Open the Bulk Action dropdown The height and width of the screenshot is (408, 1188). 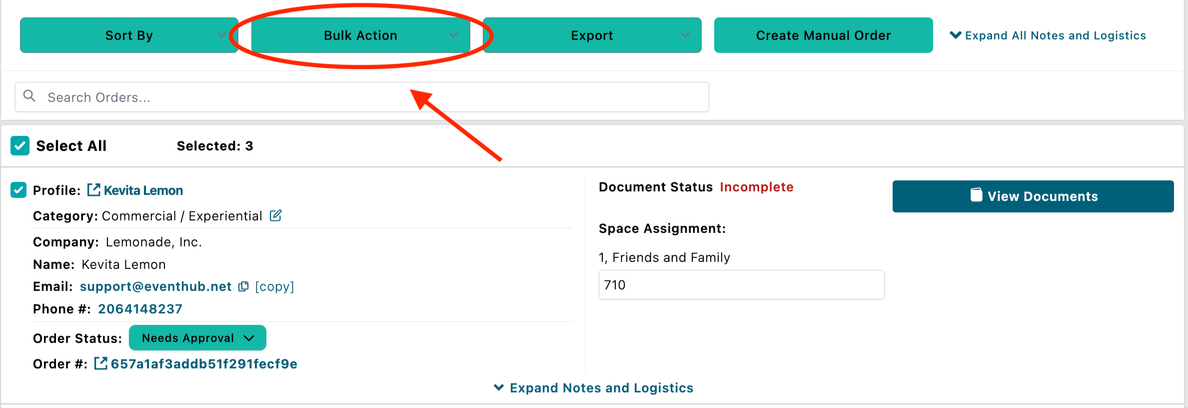click(360, 35)
